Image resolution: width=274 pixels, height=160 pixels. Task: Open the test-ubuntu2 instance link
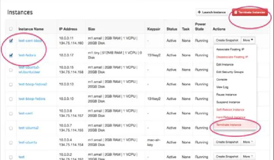[x=29, y=128]
